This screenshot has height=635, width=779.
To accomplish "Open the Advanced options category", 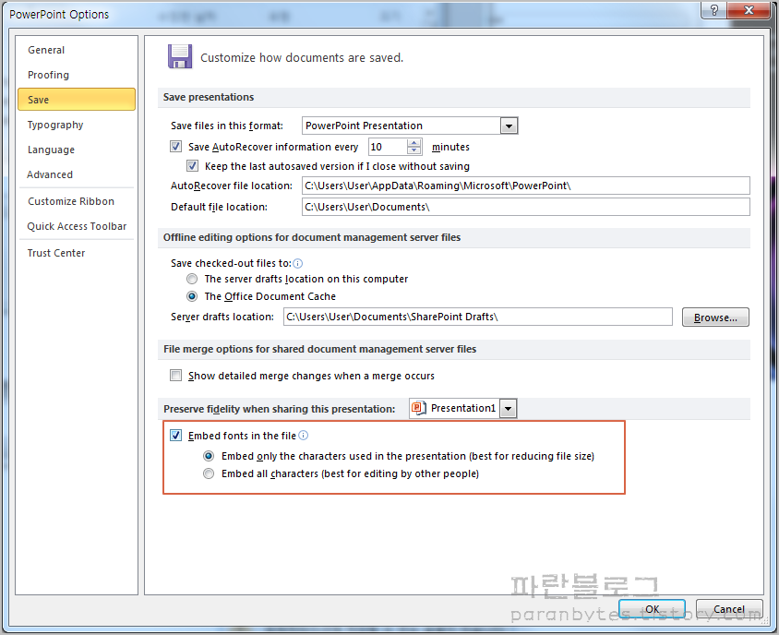I will [x=77, y=174].
